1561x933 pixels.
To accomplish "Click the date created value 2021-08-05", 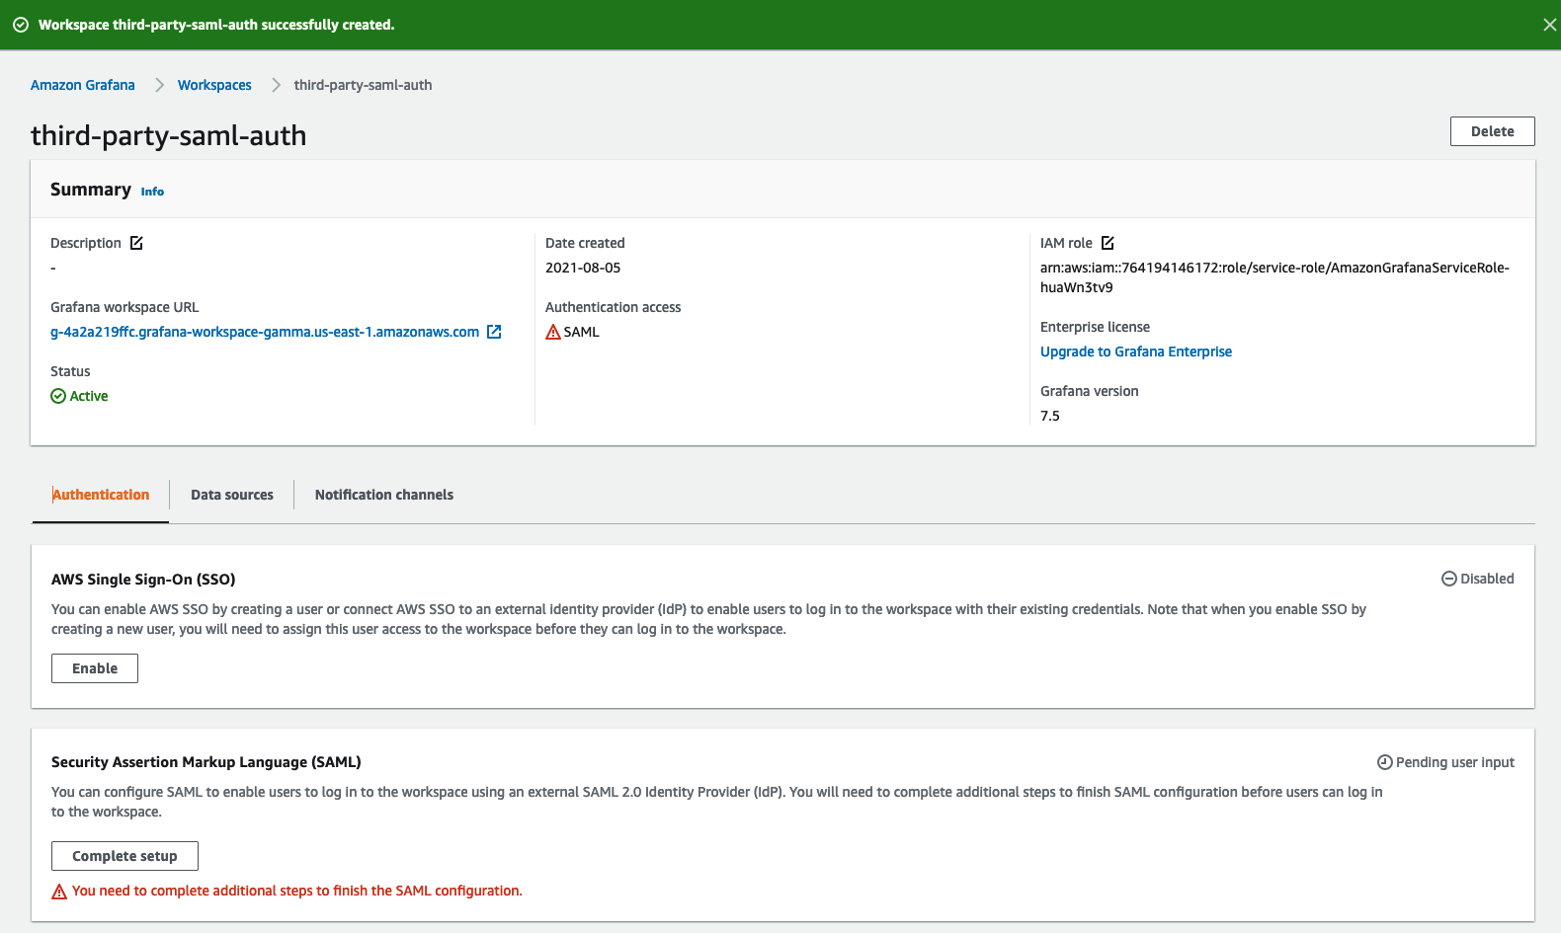I will tap(583, 268).
